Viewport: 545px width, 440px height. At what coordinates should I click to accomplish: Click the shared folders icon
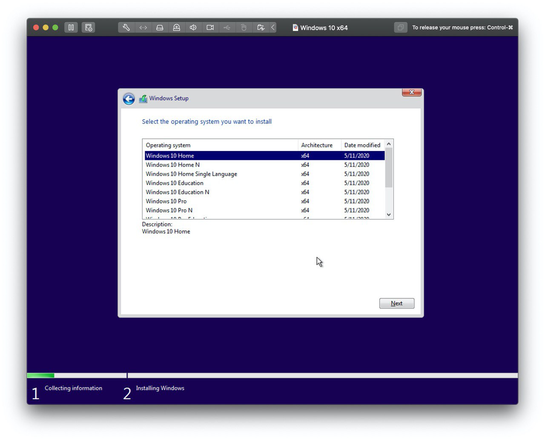click(x=261, y=28)
